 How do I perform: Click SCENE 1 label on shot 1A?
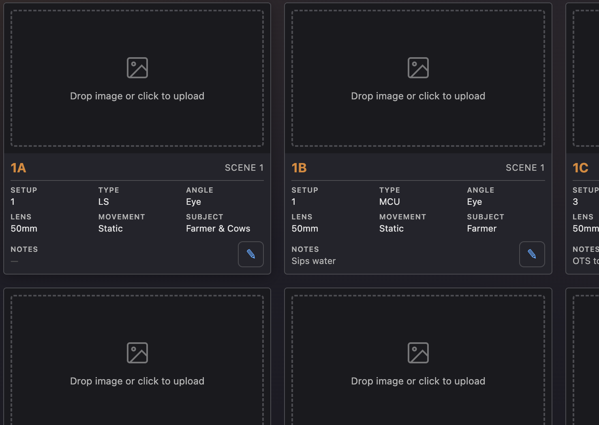coord(244,167)
